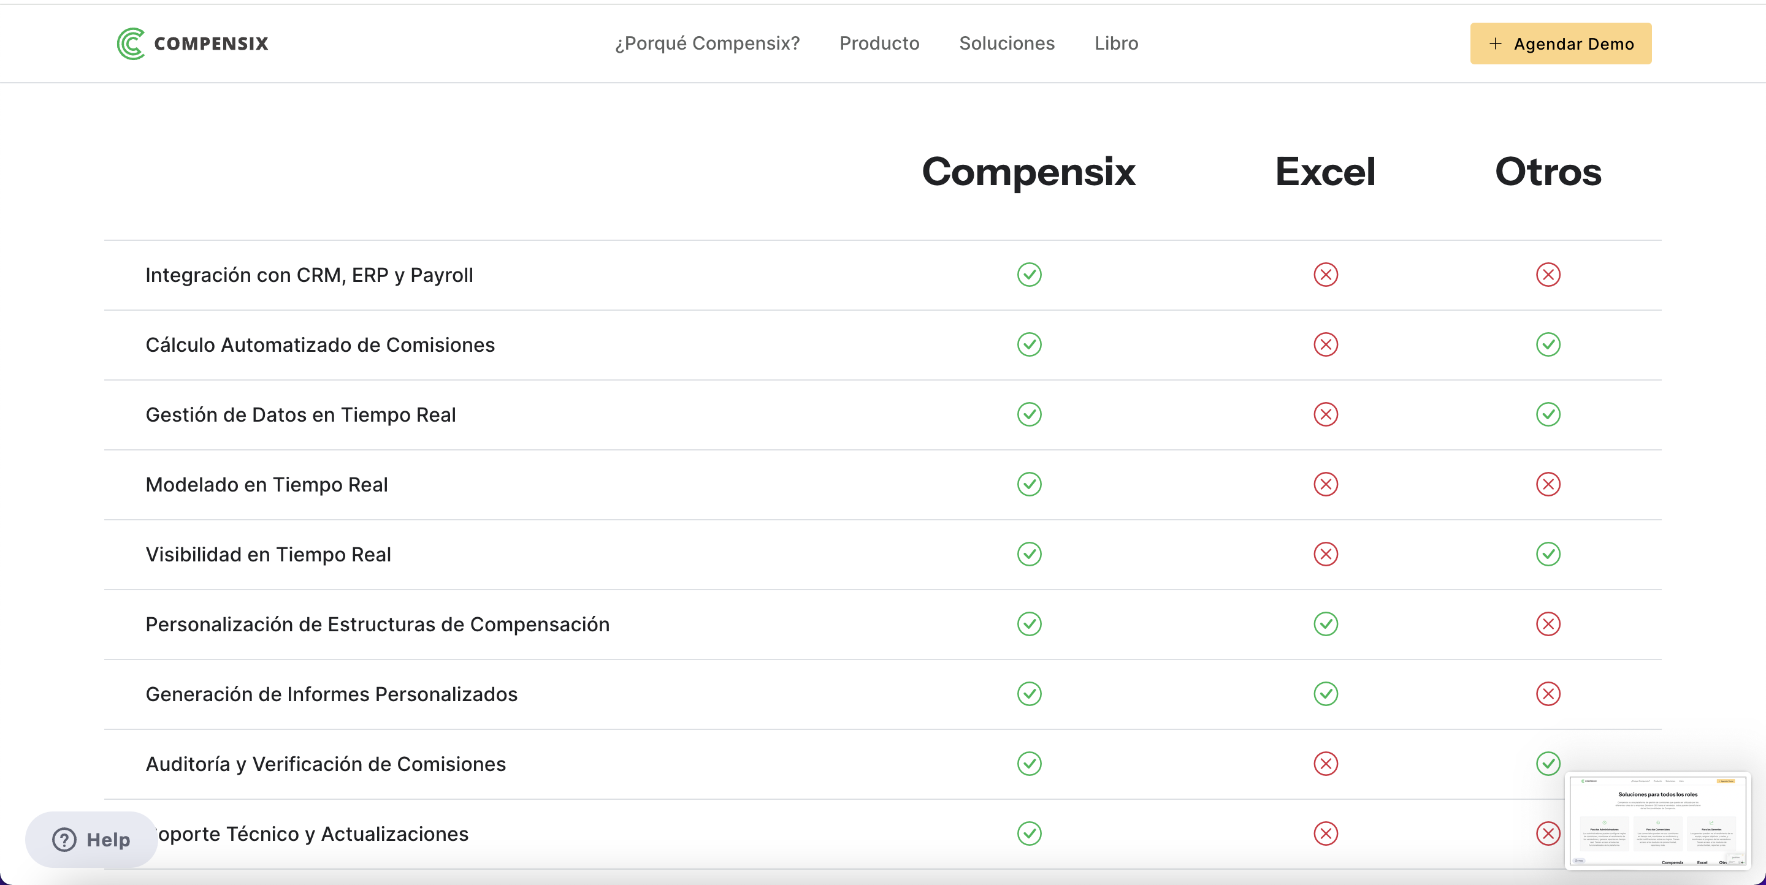
Task: Click the COMPENSIX wordmark in header
Action: [x=211, y=44]
